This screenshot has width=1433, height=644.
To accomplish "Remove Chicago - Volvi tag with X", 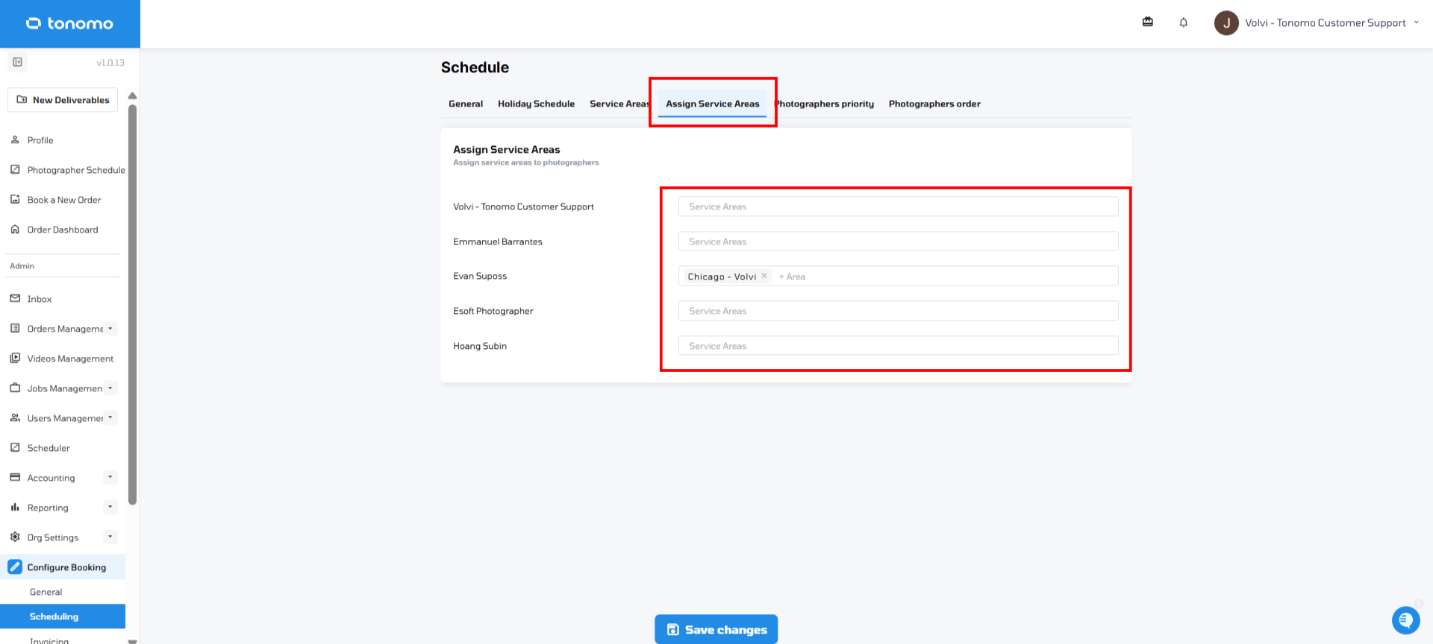I will pos(764,276).
